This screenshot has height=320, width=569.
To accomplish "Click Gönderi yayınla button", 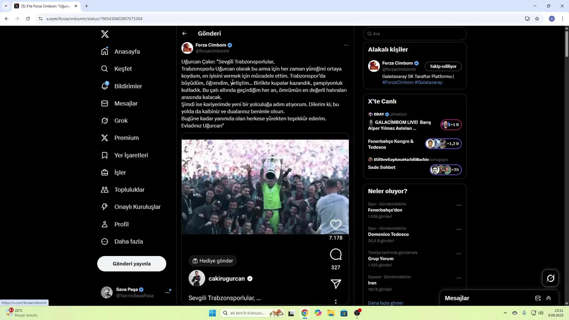I will coord(132,264).
